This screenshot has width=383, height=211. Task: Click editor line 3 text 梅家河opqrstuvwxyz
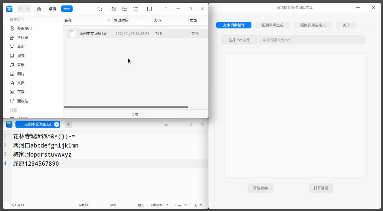pyautogui.click(x=42, y=154)
